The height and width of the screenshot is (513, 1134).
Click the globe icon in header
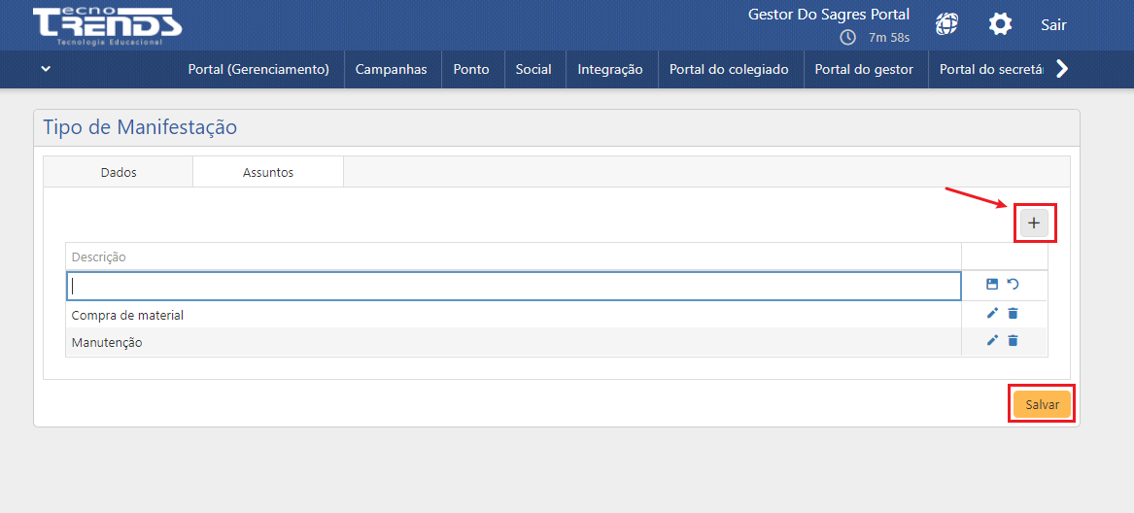click(947, 24)
